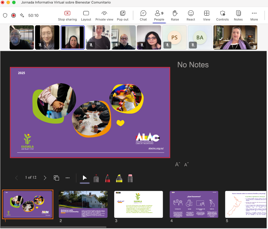This screenshot has width=268, height=229.
Task: Open meeting Controls
Action: coord(222,16)
